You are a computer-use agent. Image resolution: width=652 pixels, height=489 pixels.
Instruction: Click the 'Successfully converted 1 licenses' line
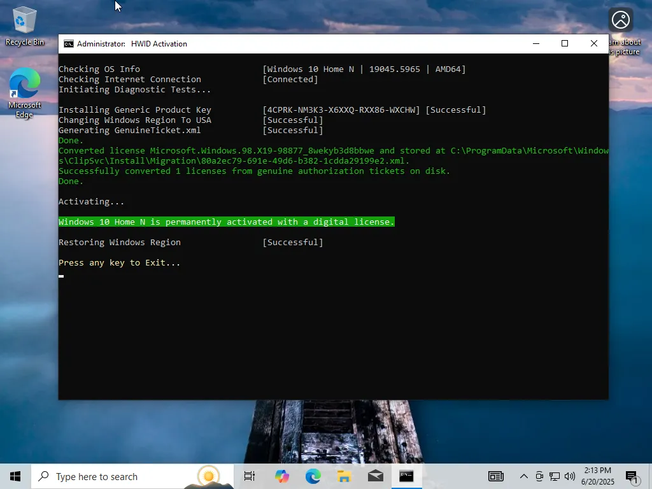pyautogui.click(x=254, y=171)
